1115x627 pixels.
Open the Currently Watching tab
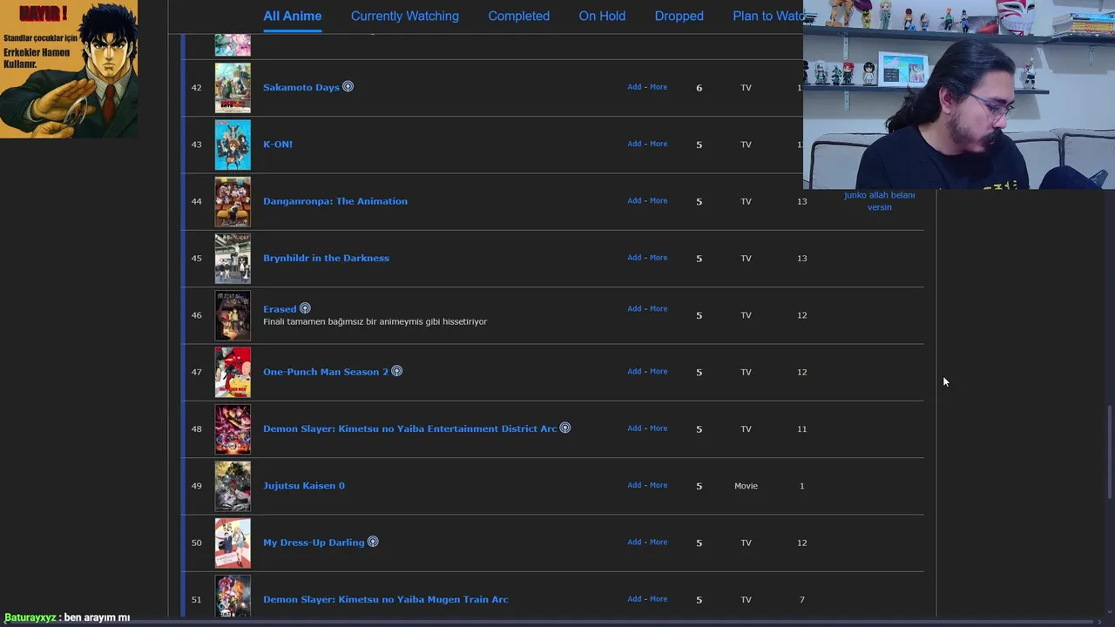coord(404,16)
